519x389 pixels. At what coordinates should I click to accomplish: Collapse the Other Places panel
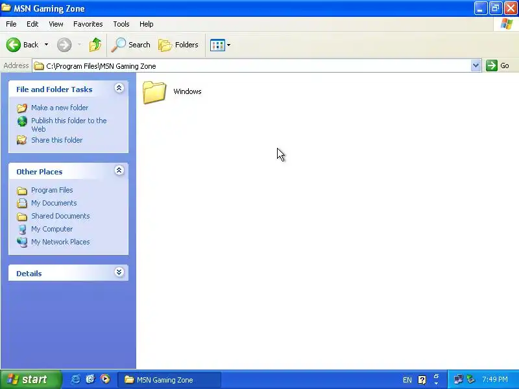[119, 171]
